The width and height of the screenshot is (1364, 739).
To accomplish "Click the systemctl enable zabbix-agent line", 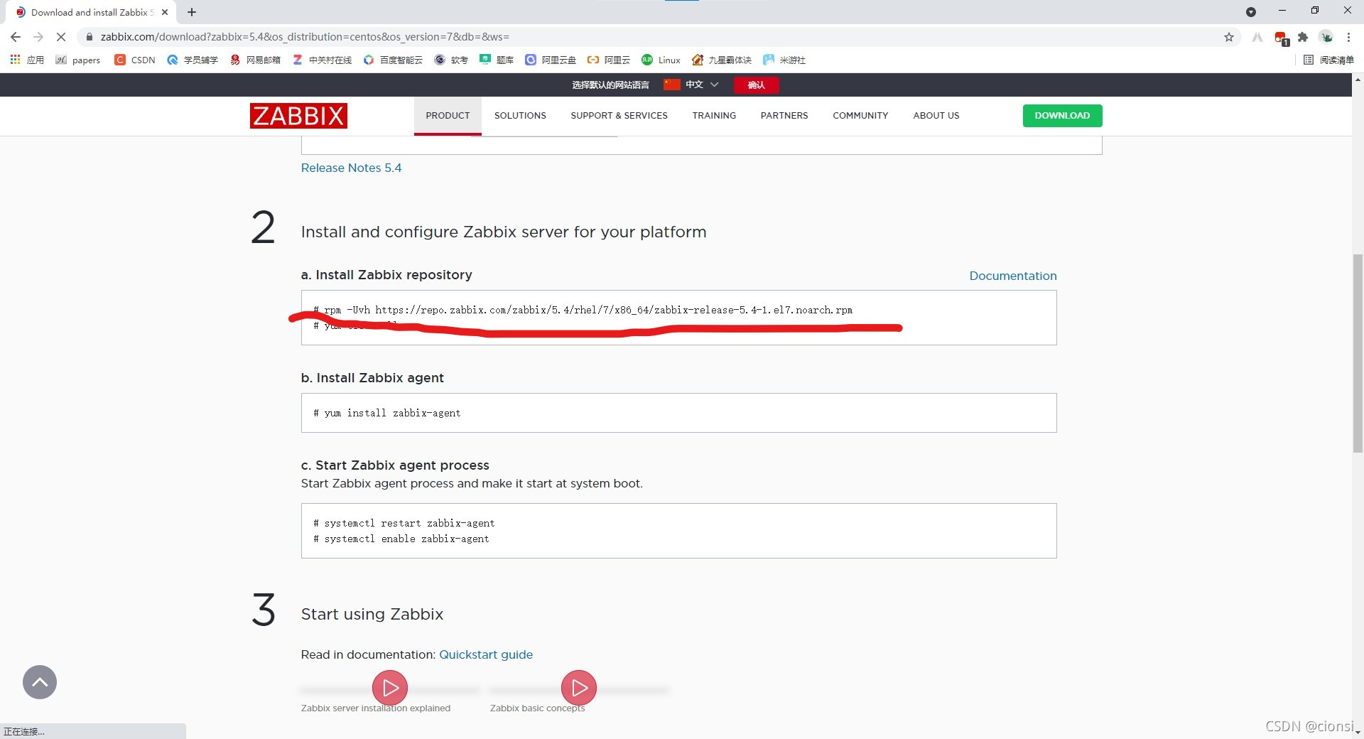I will (401, 539).
